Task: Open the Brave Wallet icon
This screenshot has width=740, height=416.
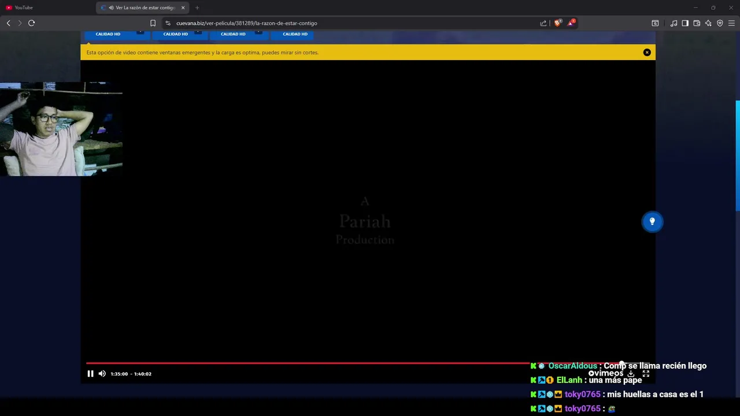Action: 697,23
